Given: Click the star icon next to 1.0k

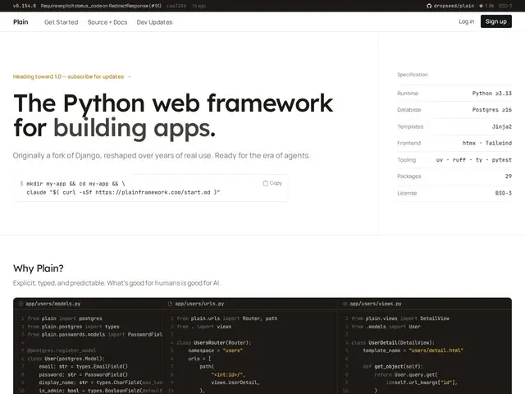Looking at the screenshot, I should [481, 6].
